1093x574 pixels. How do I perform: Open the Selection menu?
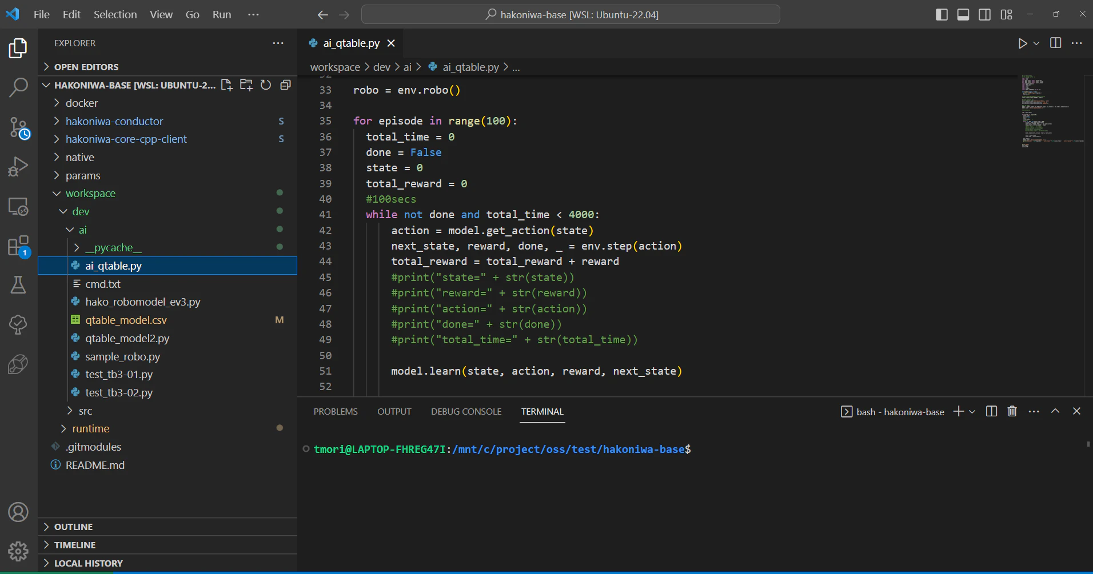pos(115,15)
